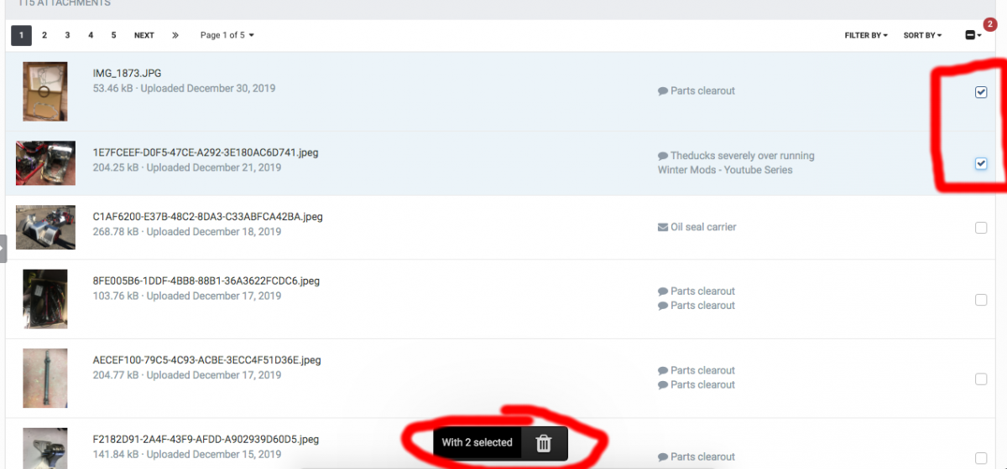Open Oil seal carrier message link

[x=703, y=227]
